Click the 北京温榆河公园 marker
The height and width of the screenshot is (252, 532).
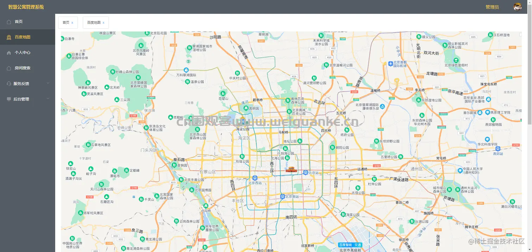326,65
